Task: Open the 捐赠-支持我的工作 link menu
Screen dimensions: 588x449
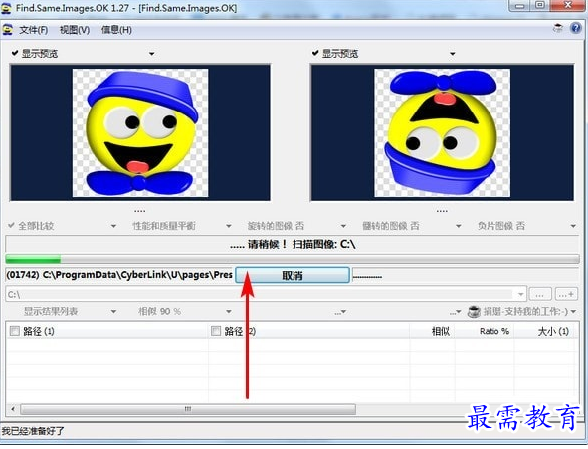Action: pyautogui.click(x=529, y=311)
